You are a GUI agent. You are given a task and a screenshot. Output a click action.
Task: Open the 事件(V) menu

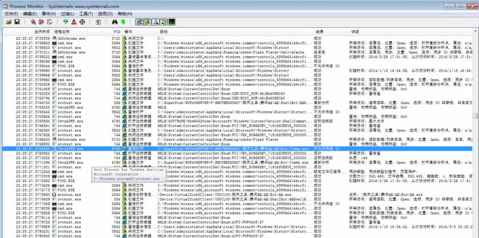pos(49,14)
